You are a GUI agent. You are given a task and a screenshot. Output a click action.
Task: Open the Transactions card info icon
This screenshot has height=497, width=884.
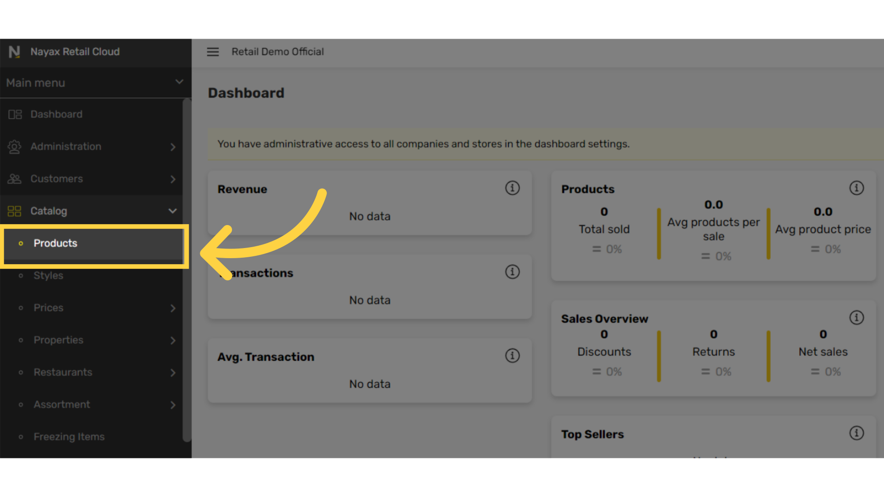[512, 272]
